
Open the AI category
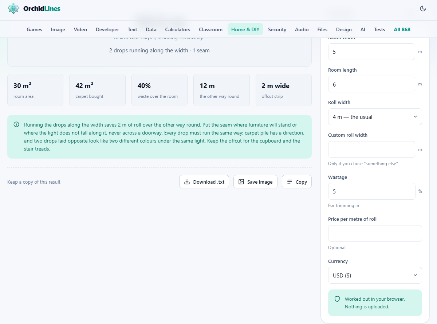363,29
